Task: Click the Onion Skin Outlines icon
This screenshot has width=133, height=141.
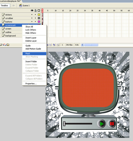Action: (51, 45)
